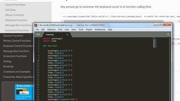This screenshot has width=180, height=101.
Task: Click the unsaved dot on macro.py tab
Action: [x=67, y=35]
